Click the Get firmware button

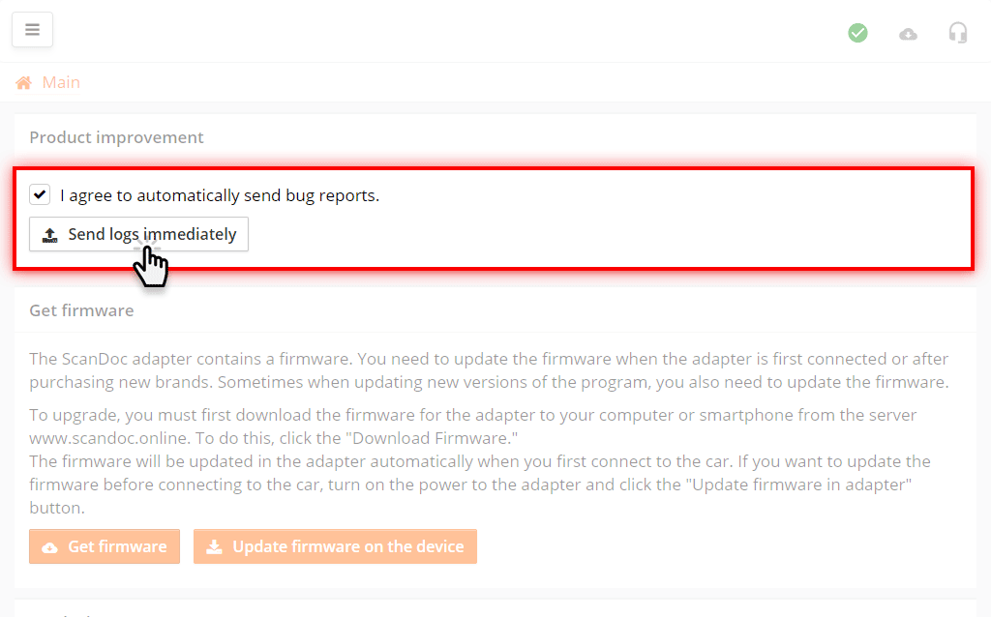(104, 546)
